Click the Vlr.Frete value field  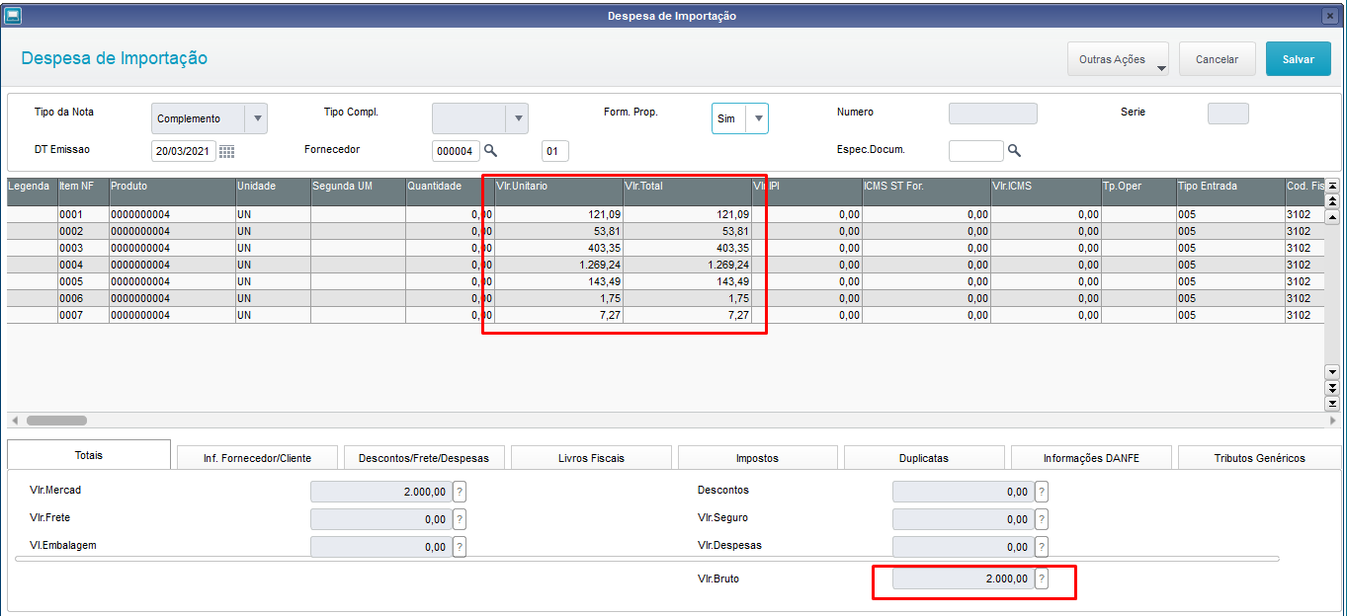click(x=381, y=519)
